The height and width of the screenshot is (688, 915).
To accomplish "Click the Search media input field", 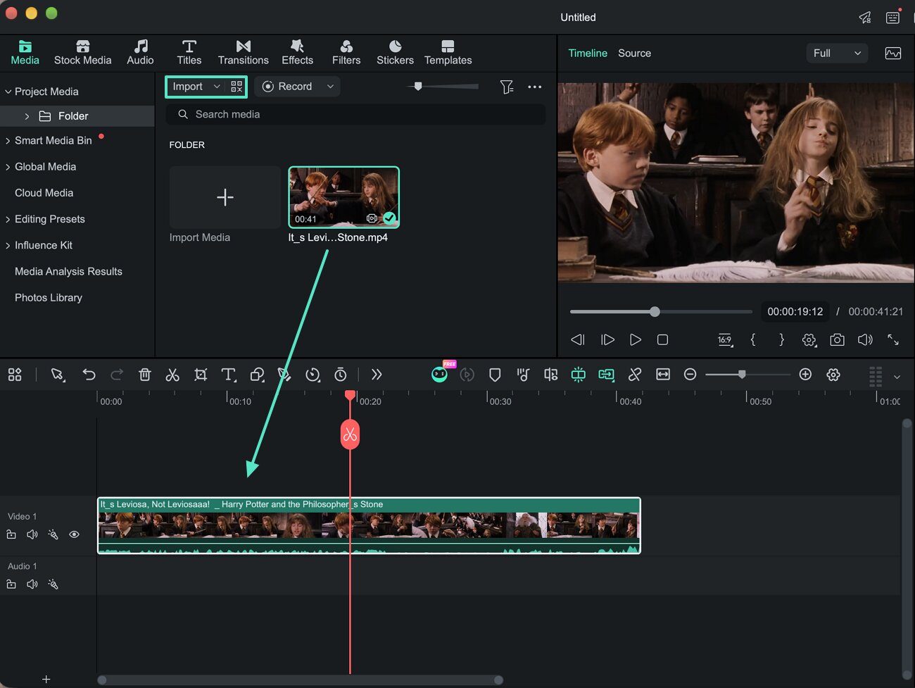I will [355, 115].
